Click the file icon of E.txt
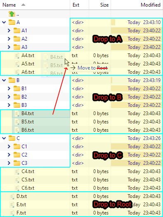 coord(12,205)
